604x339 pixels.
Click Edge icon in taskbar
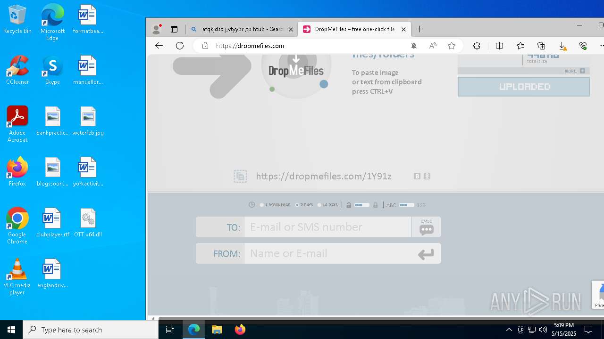point(194,330)
